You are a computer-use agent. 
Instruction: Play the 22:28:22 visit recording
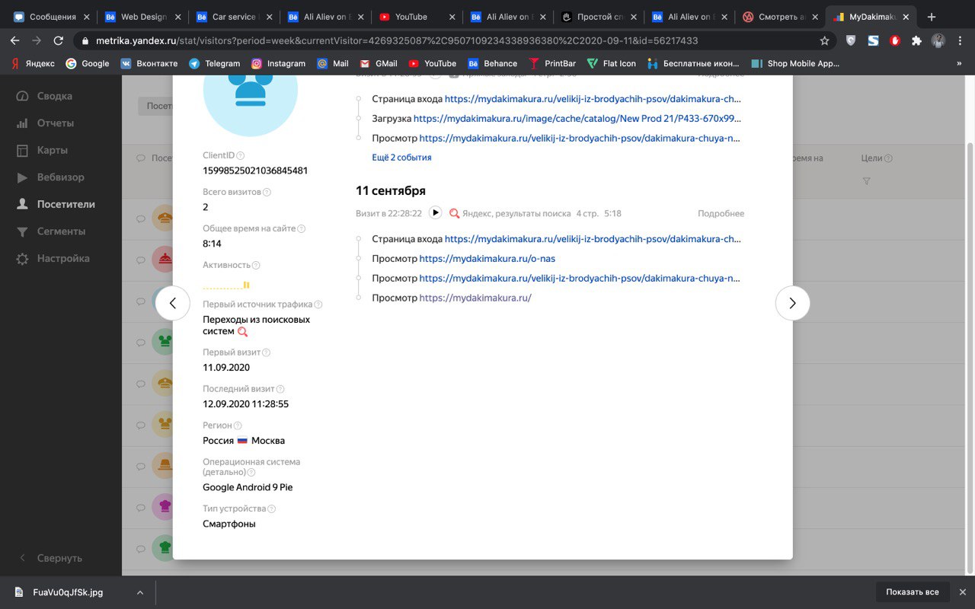435,213
